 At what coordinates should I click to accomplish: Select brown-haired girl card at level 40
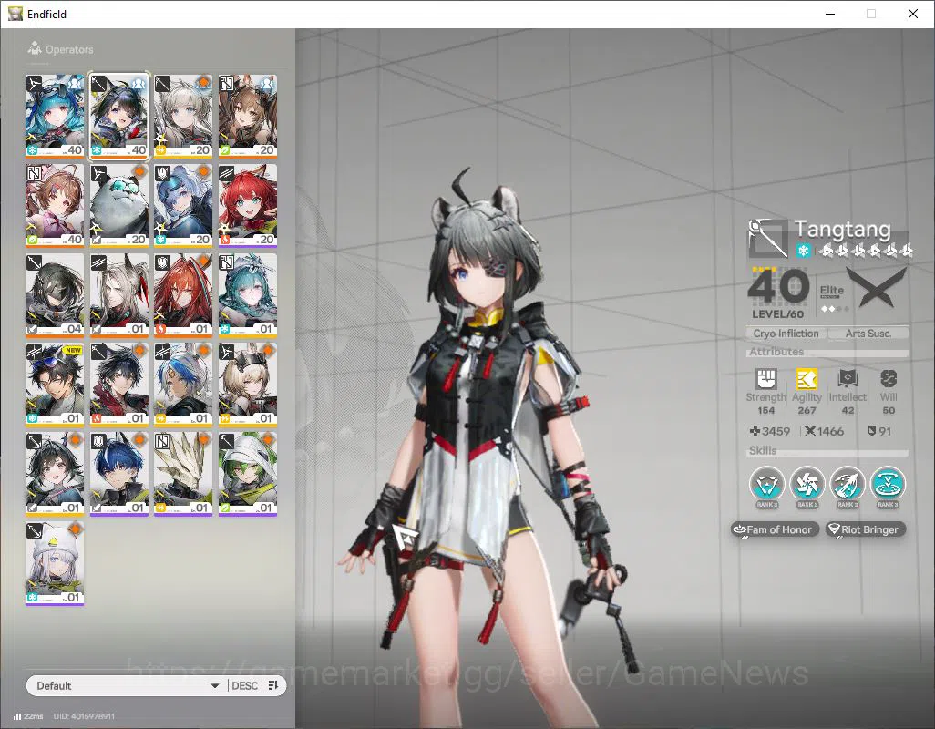(55, 206)
